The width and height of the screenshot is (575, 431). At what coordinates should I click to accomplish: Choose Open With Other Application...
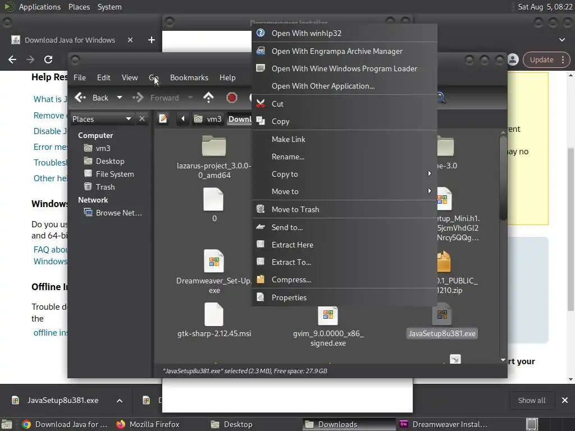(x=344, y=86)
